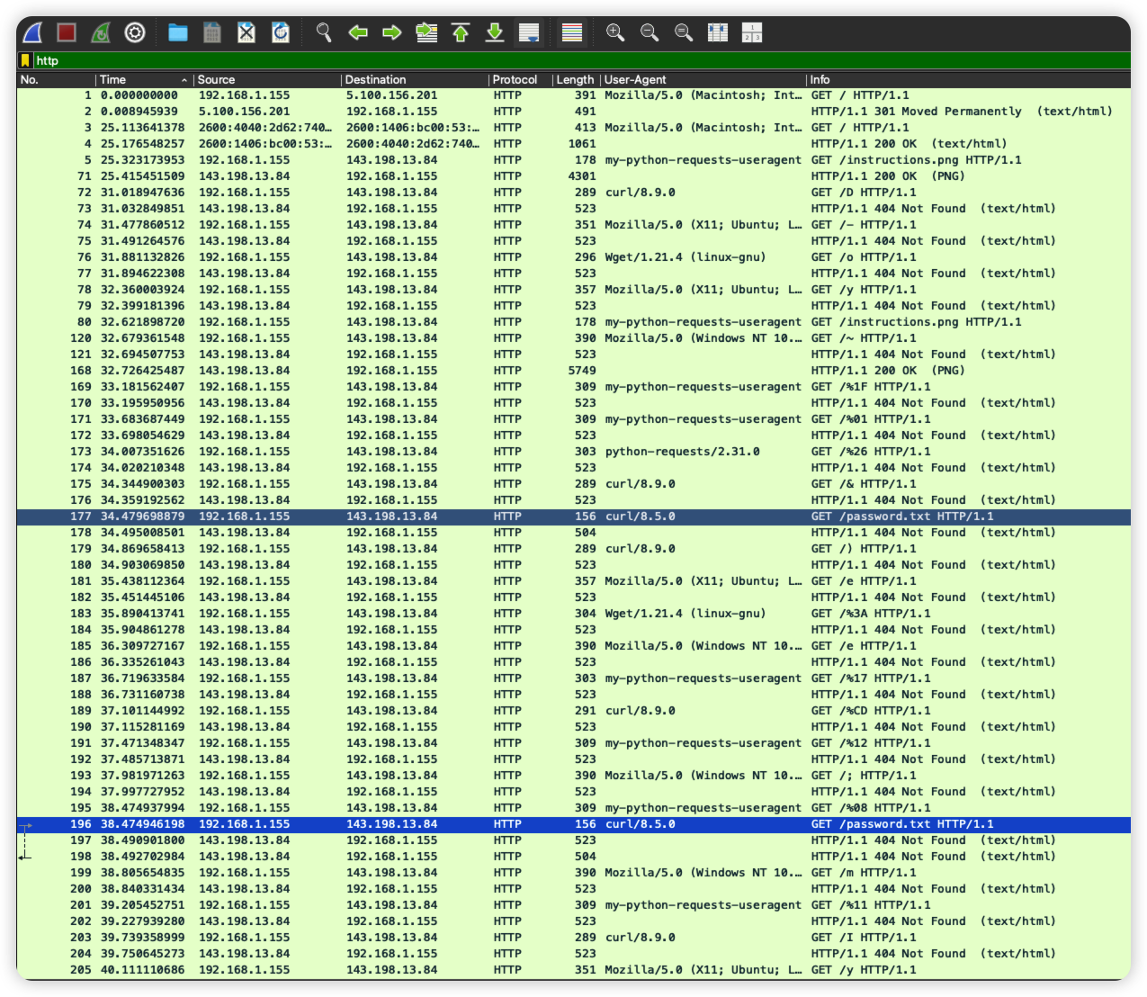Select packet 78 GET /y request
The width and height of the screenshot is (1147, 997).
pos(573,290)
